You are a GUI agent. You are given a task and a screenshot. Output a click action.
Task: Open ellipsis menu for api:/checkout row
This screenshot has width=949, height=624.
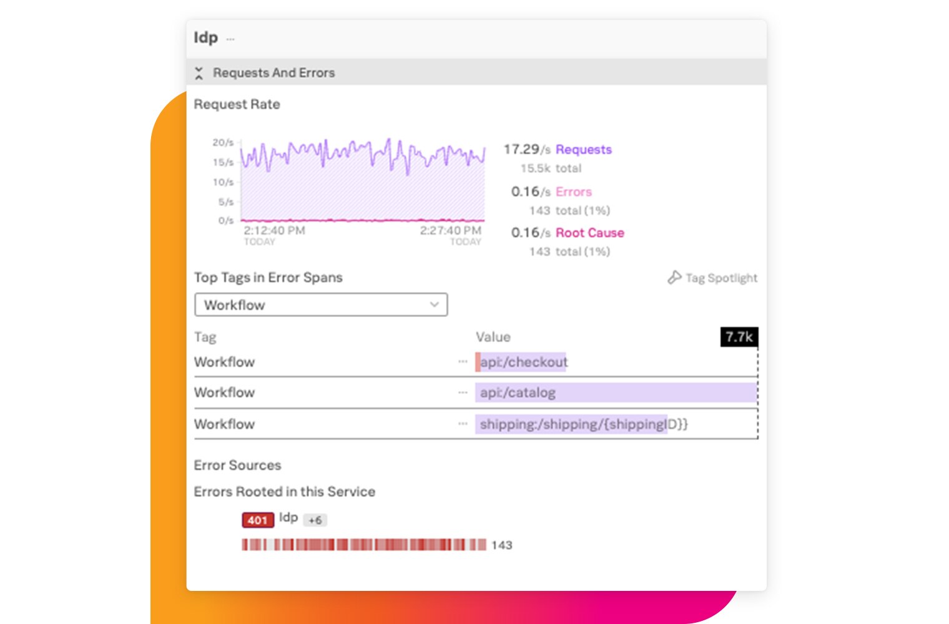[x=463, y=362]
